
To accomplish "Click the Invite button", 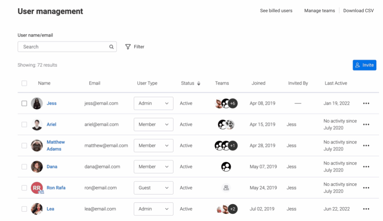I will (x=365, y=65).
